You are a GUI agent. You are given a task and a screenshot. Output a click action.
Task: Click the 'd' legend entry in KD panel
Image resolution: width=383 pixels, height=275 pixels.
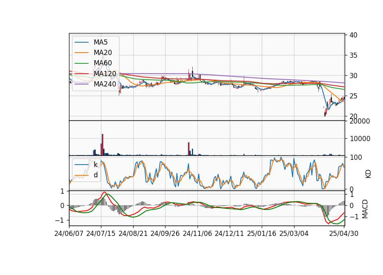click(95, 175)
